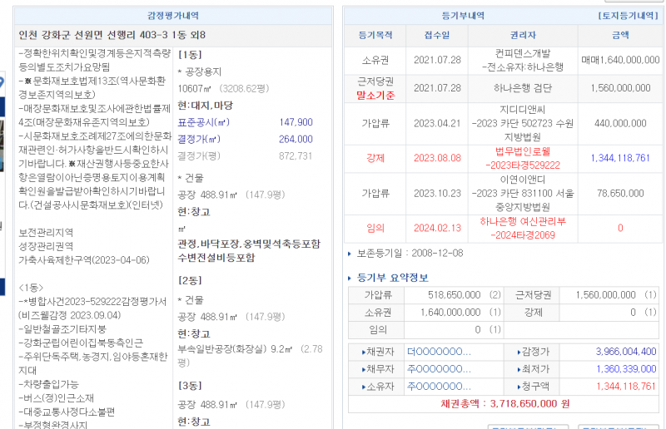Select the 감정평가내역 panel header

172,16
